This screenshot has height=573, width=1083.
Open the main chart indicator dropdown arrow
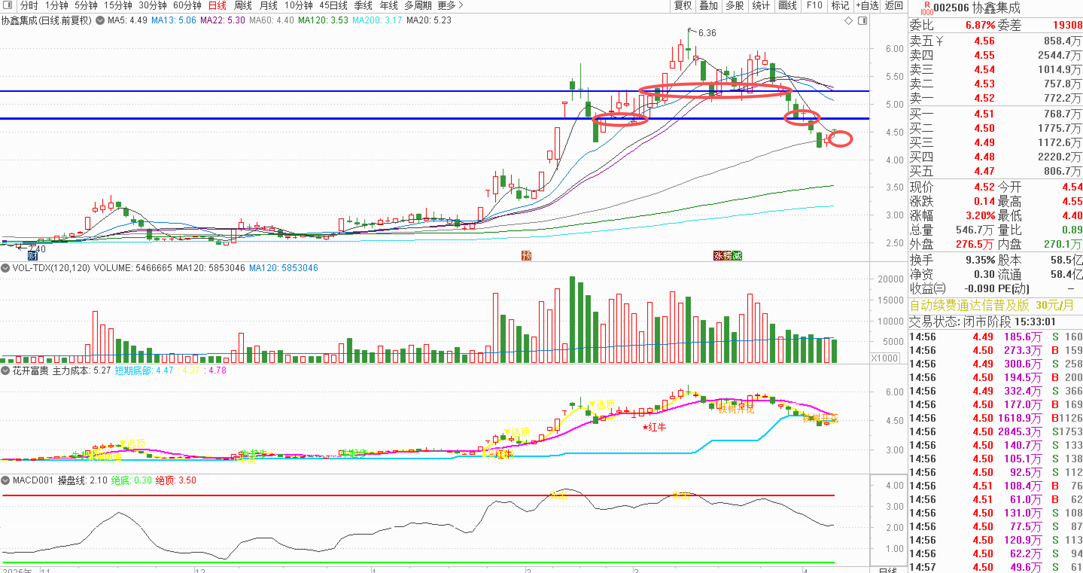coord(100,20)
